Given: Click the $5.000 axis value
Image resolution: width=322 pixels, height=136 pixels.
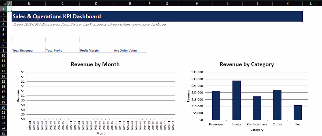Looking at the screenshot, I should coord(198,113).
